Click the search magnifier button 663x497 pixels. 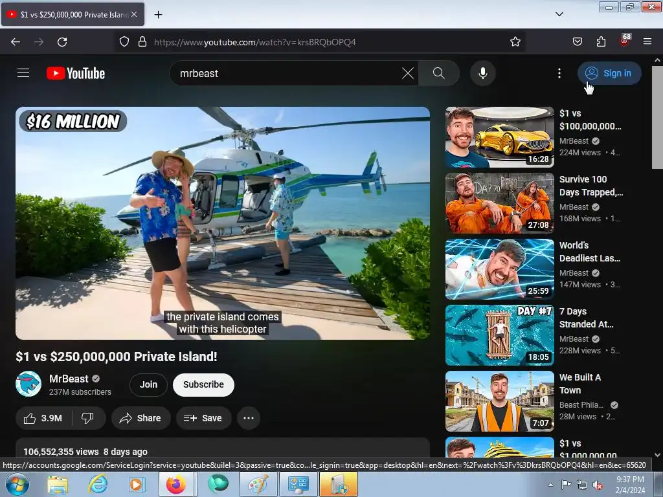tap(439, 73)
